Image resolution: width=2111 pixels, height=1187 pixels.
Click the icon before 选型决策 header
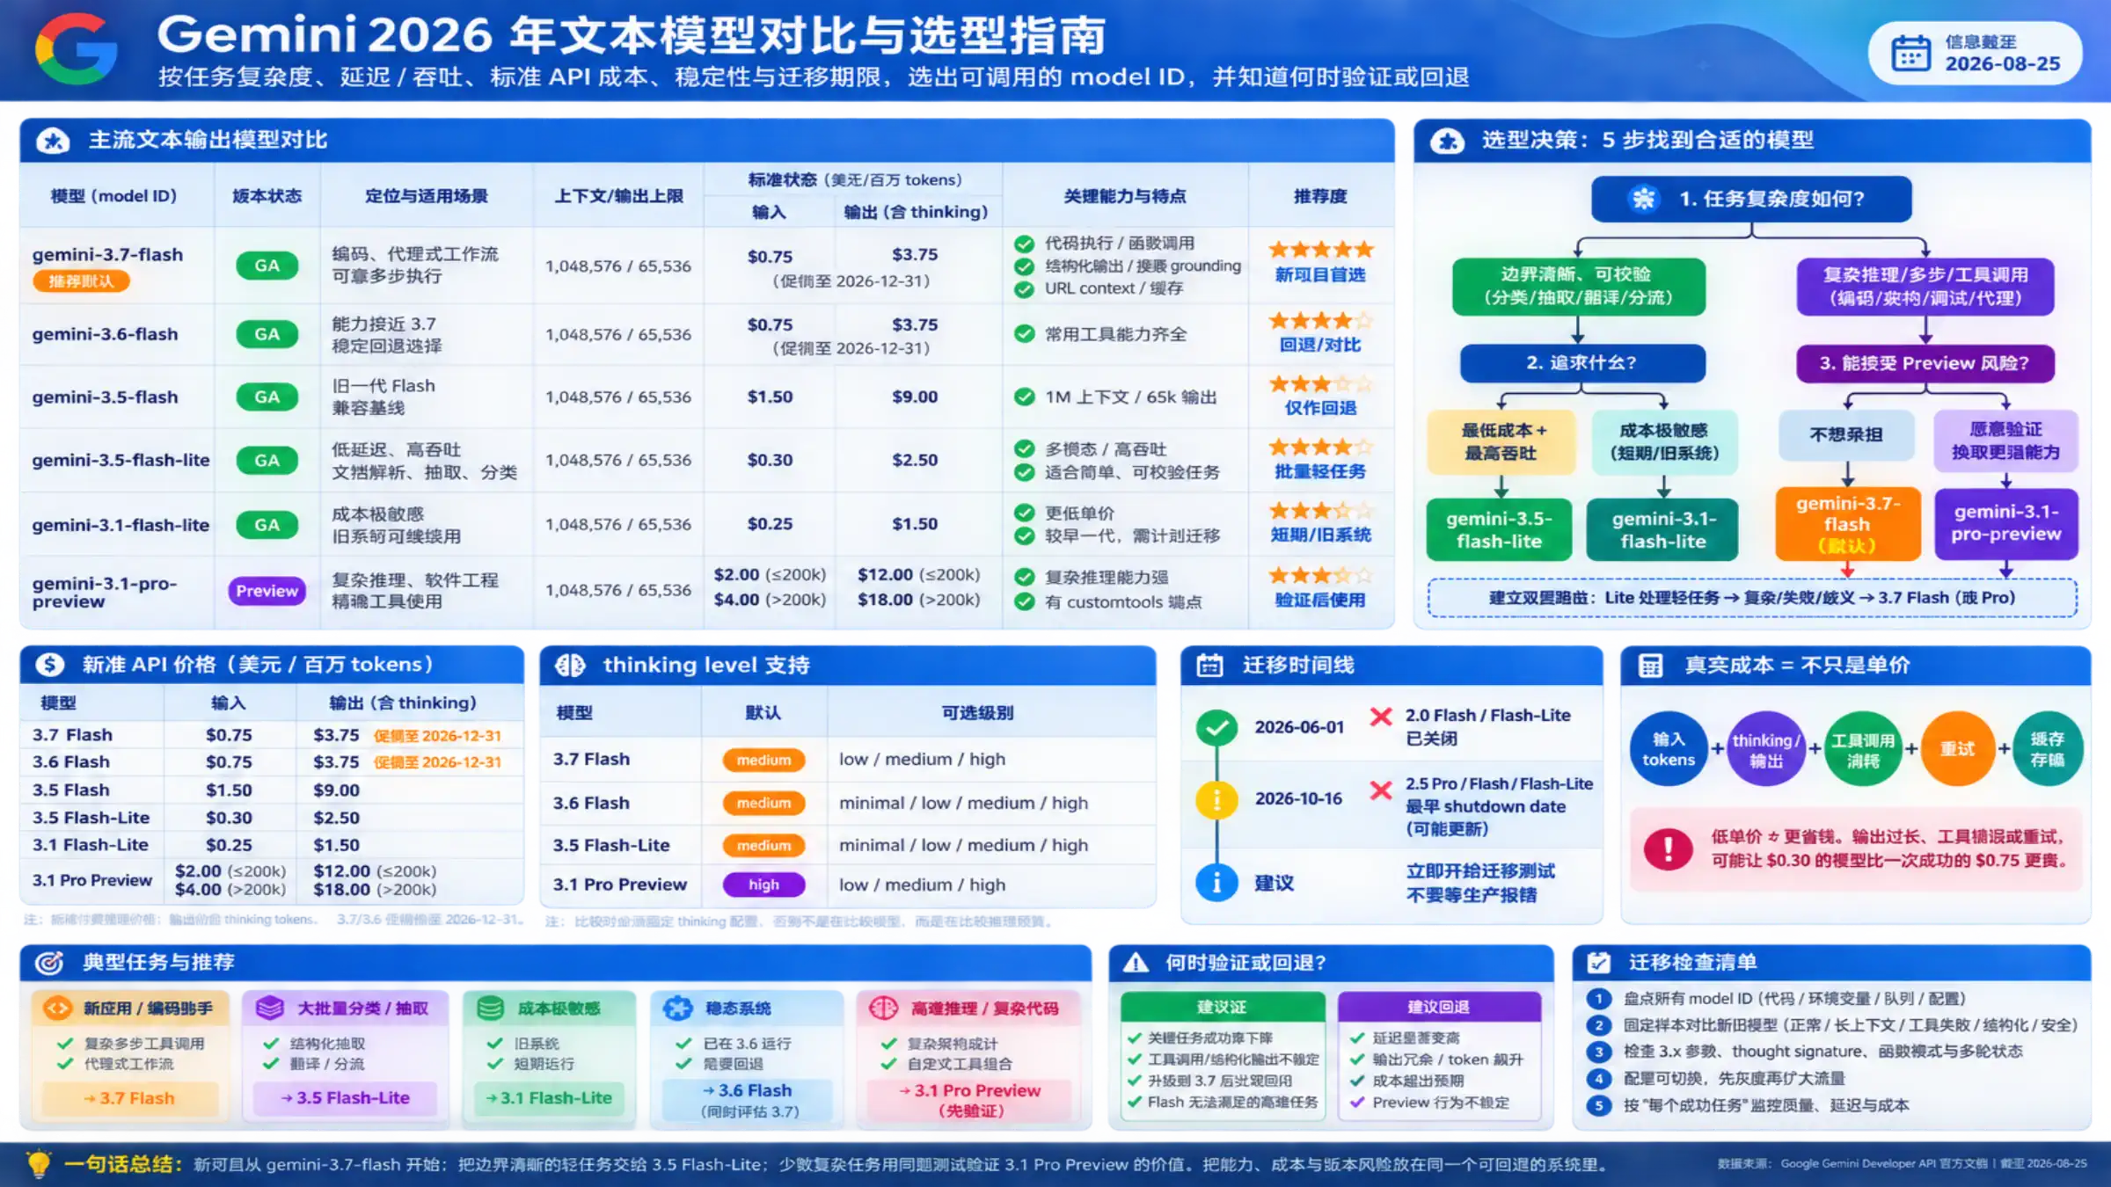1447,141
